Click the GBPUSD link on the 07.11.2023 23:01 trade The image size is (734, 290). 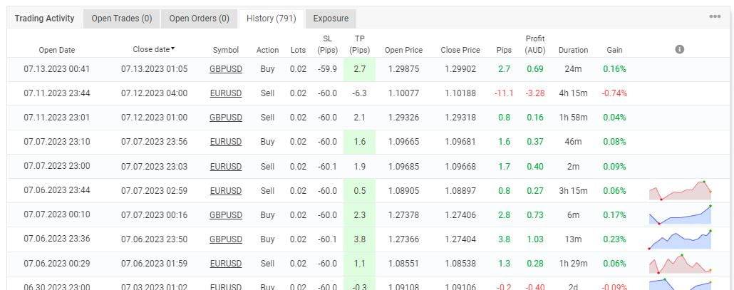click(x=225, y=118)
